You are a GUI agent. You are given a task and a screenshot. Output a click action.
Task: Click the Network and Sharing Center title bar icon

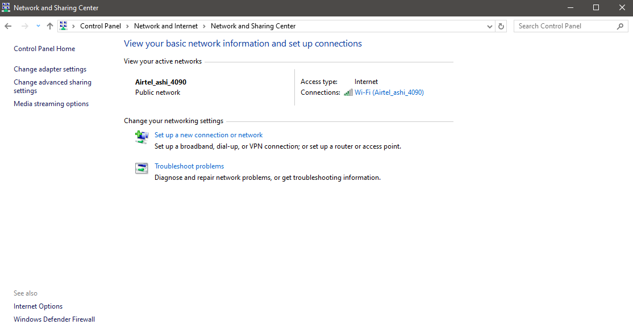6,8
